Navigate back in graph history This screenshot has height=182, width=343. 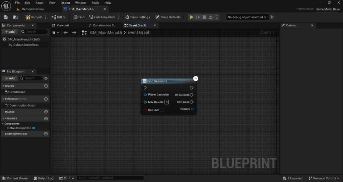[x=66, y=33]
